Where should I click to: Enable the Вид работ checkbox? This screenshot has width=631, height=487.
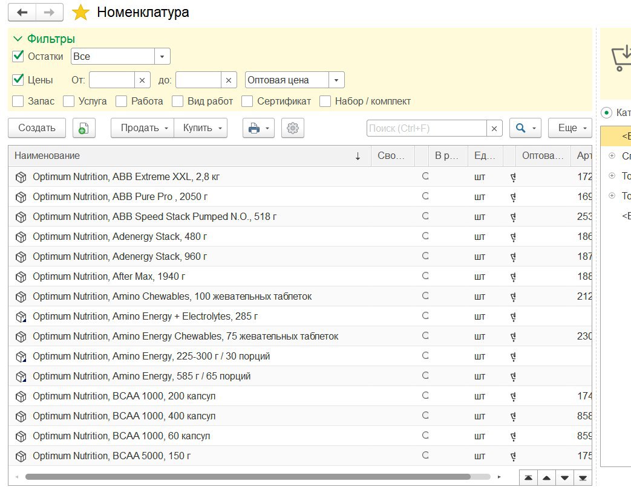pyautogui.click(x=177, y=102)
